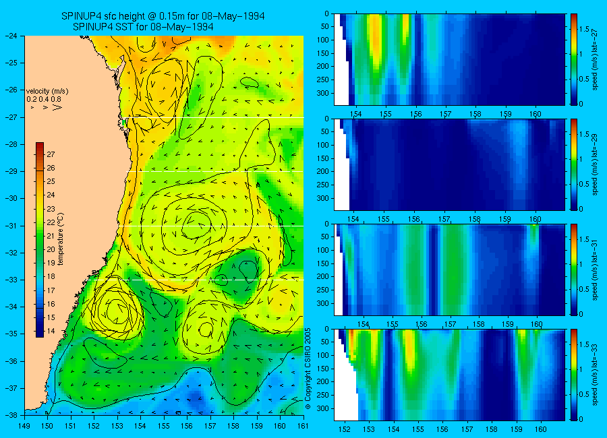
Task: Click the main SST map at the -31 latitude eddy center
Action: [x=198, y=224]
